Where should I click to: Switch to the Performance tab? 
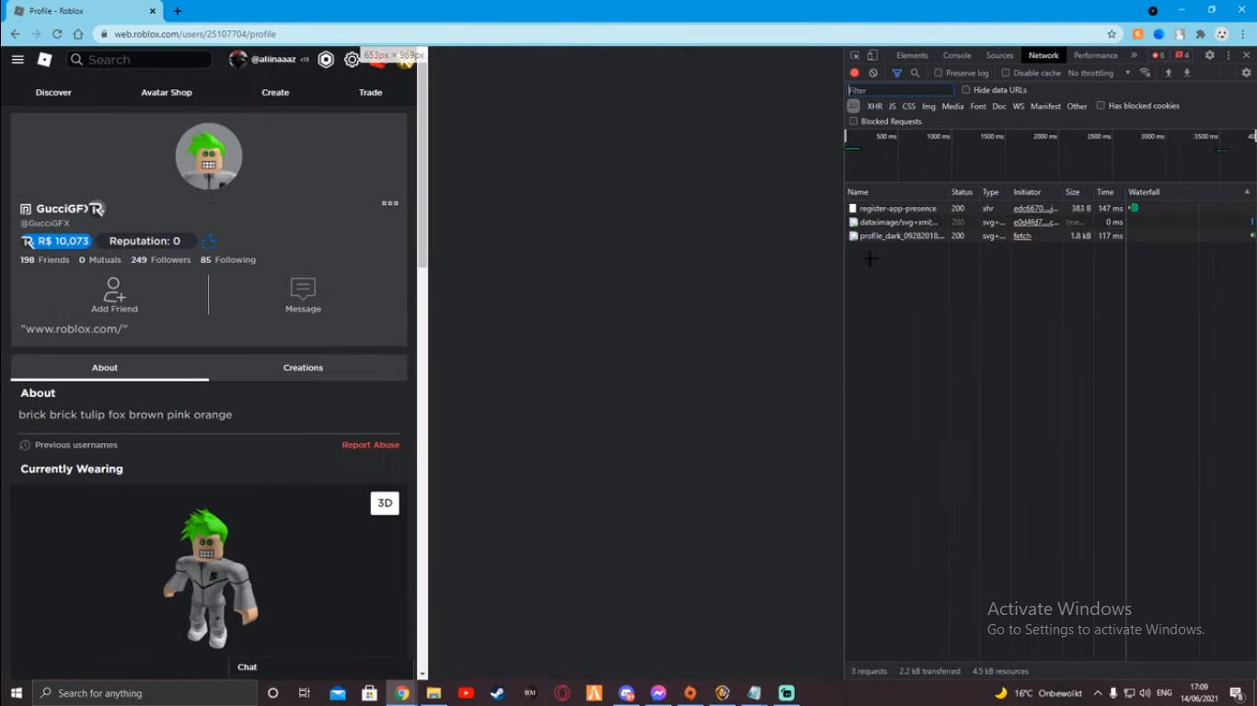pyautogui.click(x=1095, y=55)
